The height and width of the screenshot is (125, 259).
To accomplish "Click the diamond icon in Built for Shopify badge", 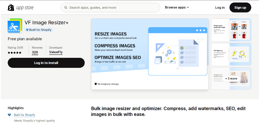I will coord(27,30).
